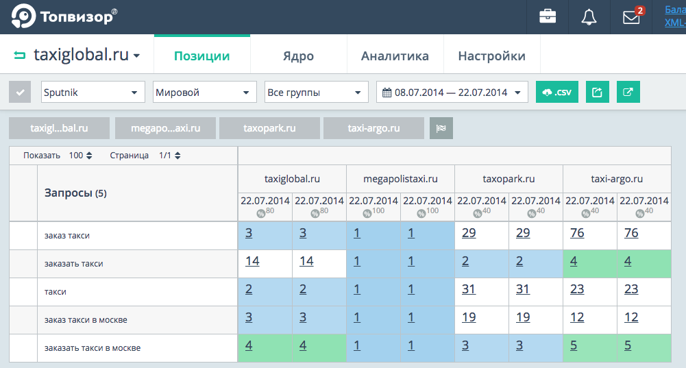This screenshot has width=686, height=368.
Task: Click the taxi-argo.ru competitor button
Action: (x=373, y=128)
